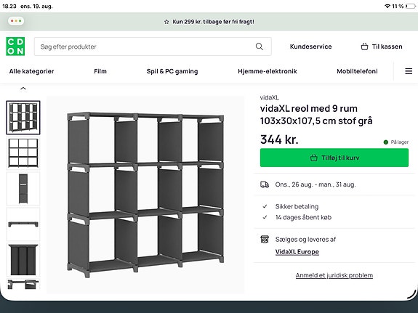Click checkmark next to Sikker betaling
Viewport: 418px width, 313px height.
(265, 206)
